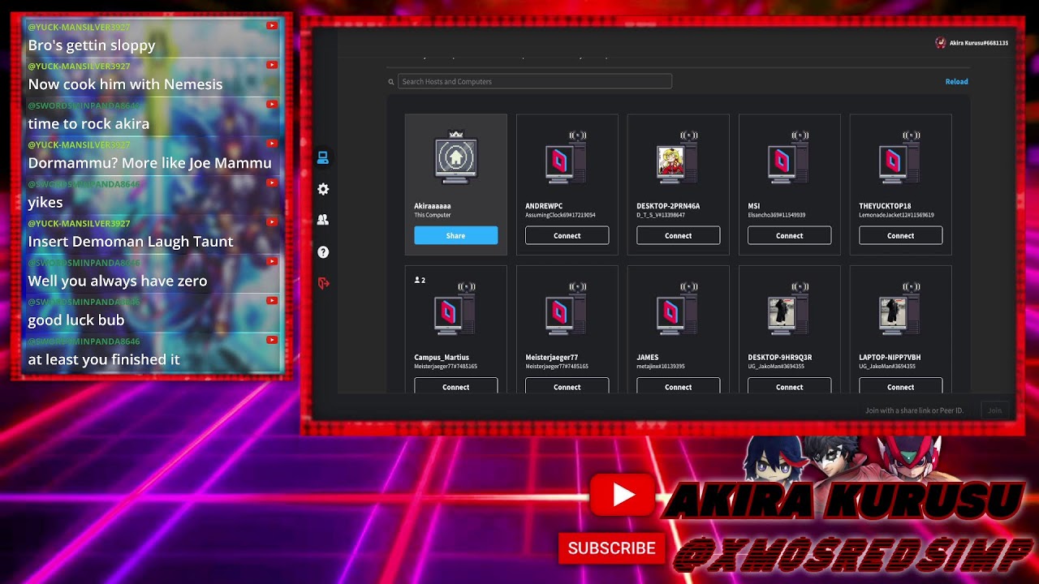Focus the share link or Peer ID field
The width and height of the screenshot is (1039, 584).
click(918, 410)
